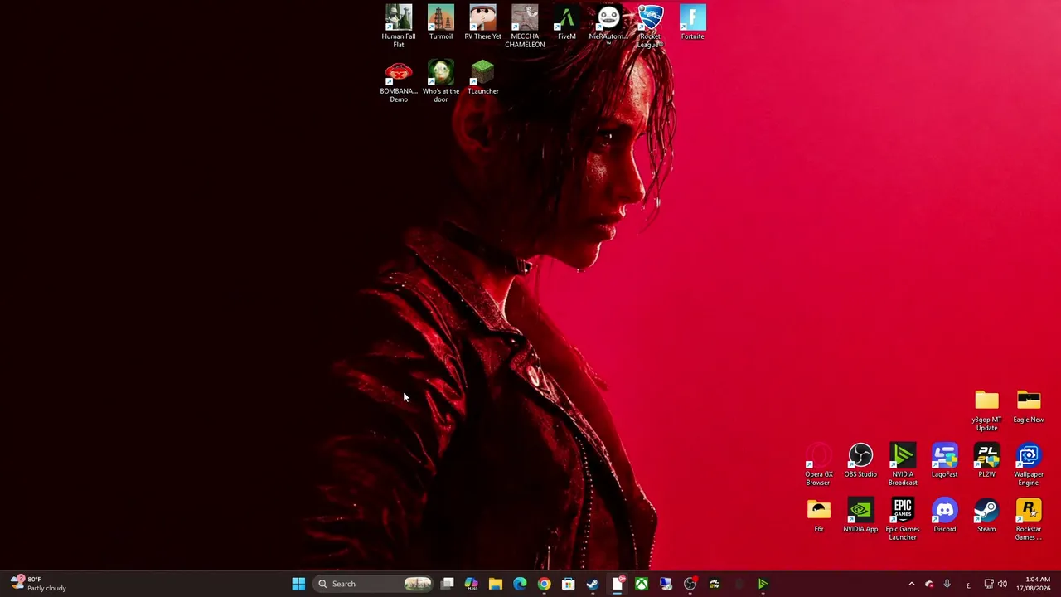Launch Microsoft Edge from the taskbar
The width and height of the screenshot is (1061, 597).
click(x=520, y=584)
